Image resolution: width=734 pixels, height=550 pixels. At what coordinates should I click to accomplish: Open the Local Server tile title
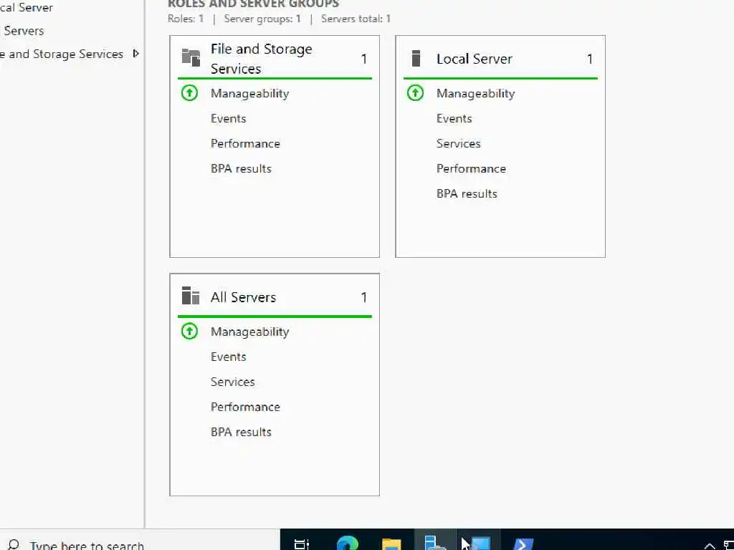(x=475, y=59)
